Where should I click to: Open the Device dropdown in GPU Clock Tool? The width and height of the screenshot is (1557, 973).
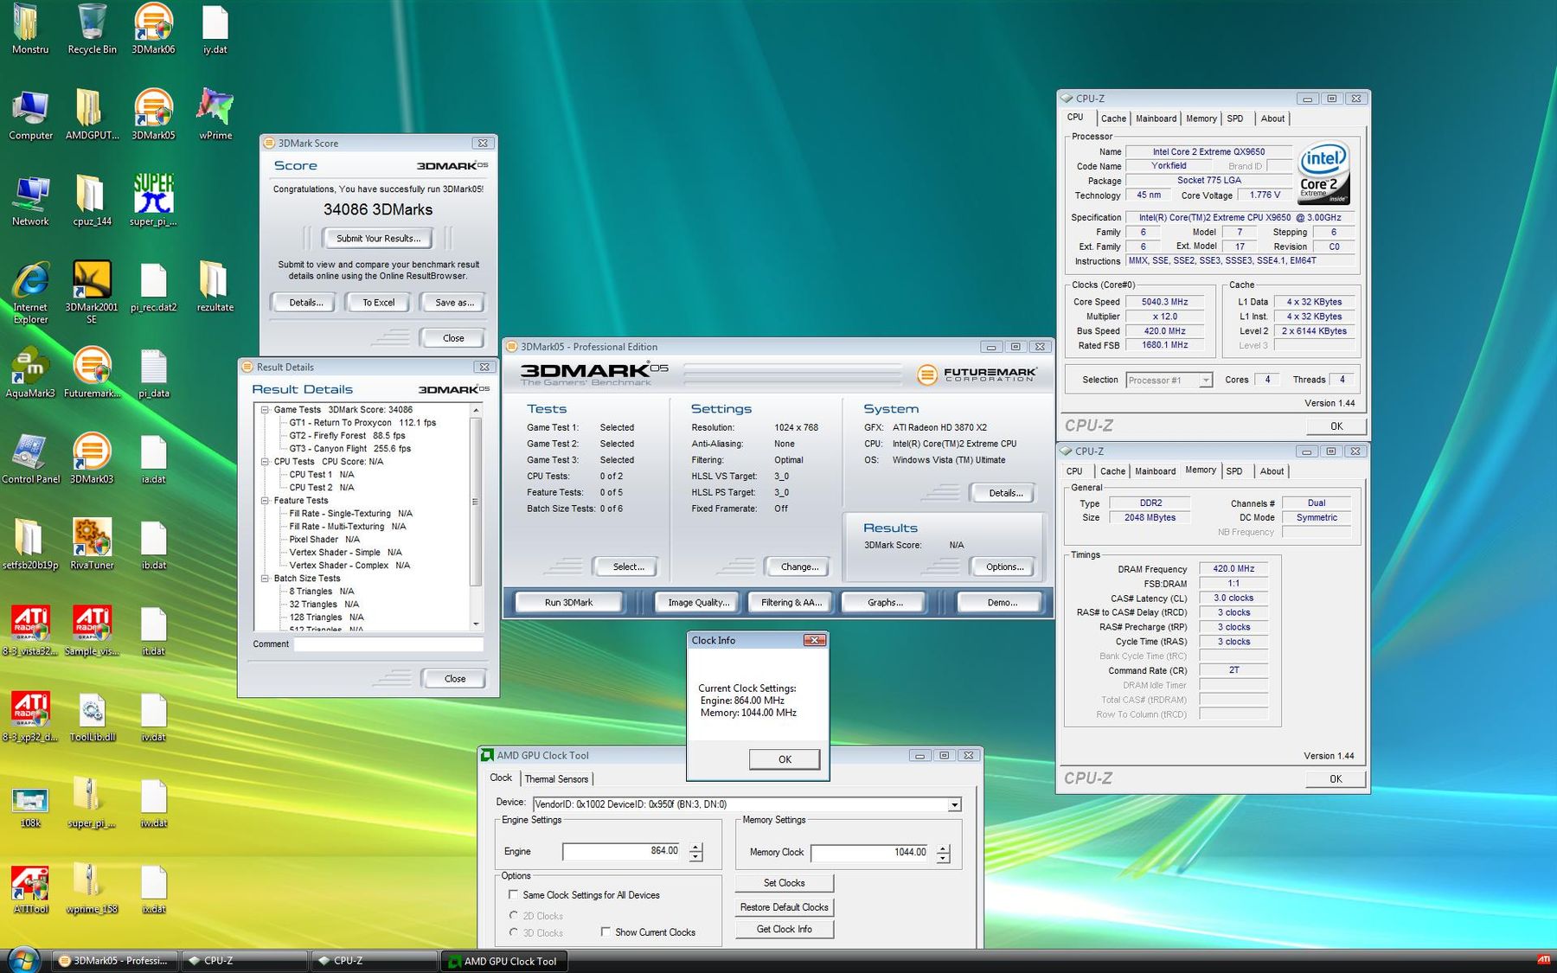tap(954, 804)
